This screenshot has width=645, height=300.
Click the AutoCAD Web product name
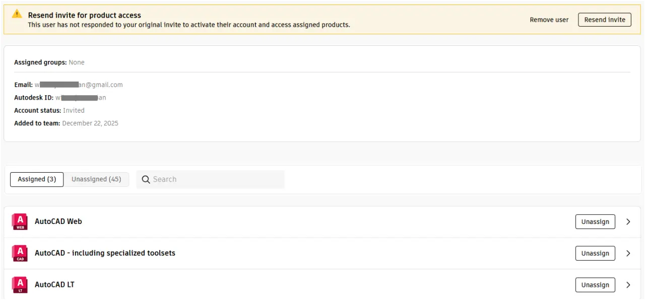click(58, 221)
